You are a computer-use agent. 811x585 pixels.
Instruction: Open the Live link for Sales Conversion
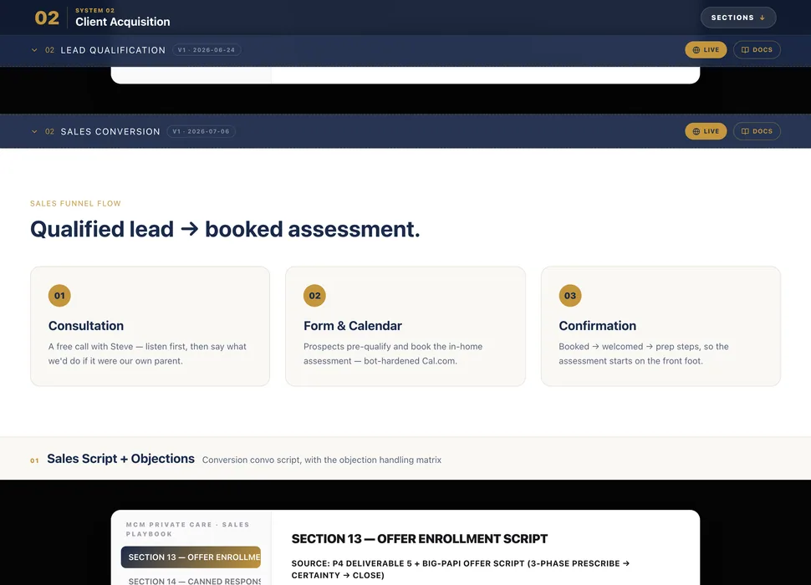706,131
